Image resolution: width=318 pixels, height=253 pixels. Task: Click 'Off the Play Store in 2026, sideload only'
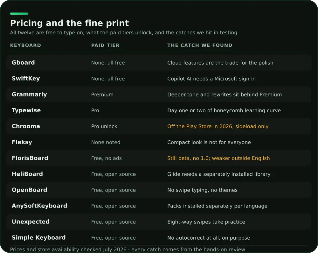coord(218,126)
